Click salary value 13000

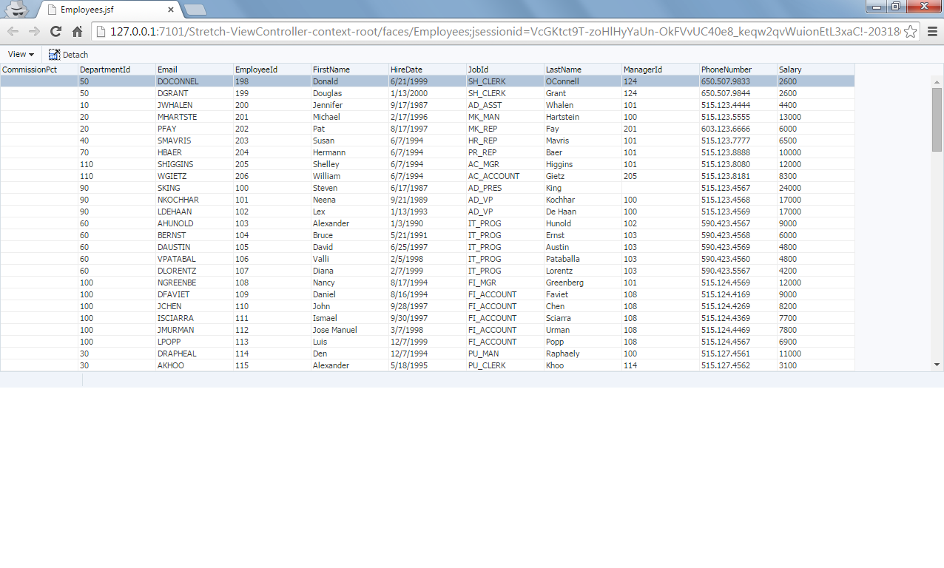point(790,117)
